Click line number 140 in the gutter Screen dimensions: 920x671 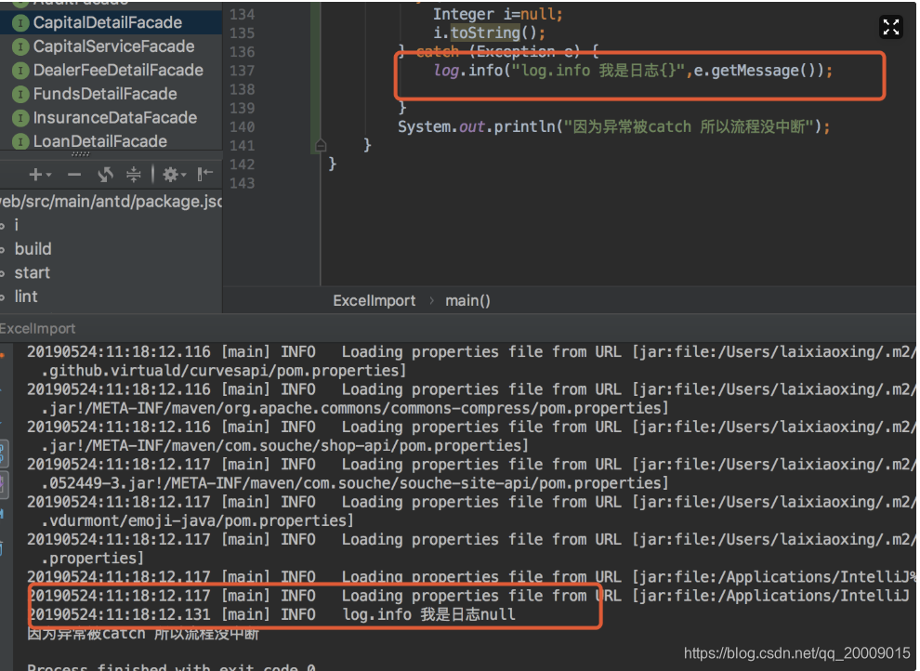(242, 126)
